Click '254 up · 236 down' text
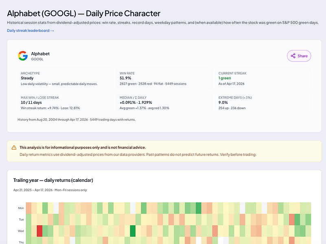Viewport: 326px width, 244px height. [232, 108]
